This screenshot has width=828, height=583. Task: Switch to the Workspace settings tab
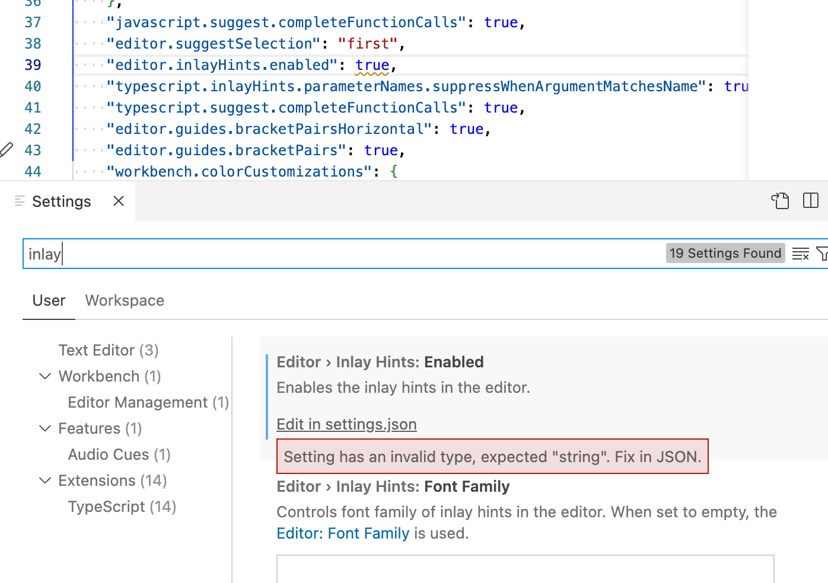(x=124, y=300)
